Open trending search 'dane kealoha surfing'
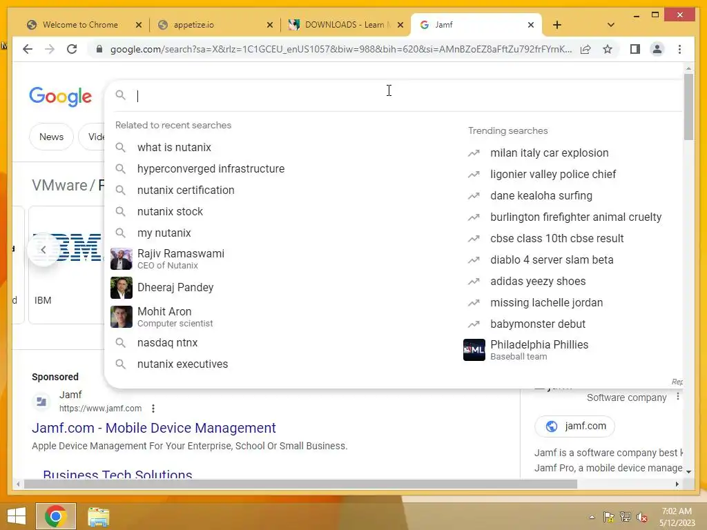The width and height of the screenshot is (707, 530). click(x=541, y=195)
